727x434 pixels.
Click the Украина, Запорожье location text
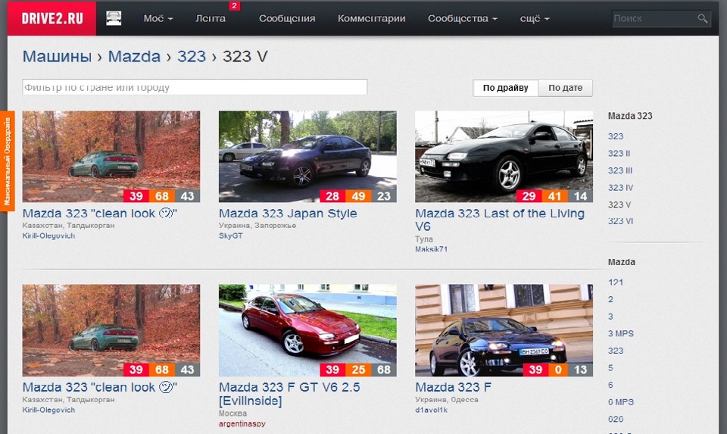pyautogui.click(x=257, y=226)
